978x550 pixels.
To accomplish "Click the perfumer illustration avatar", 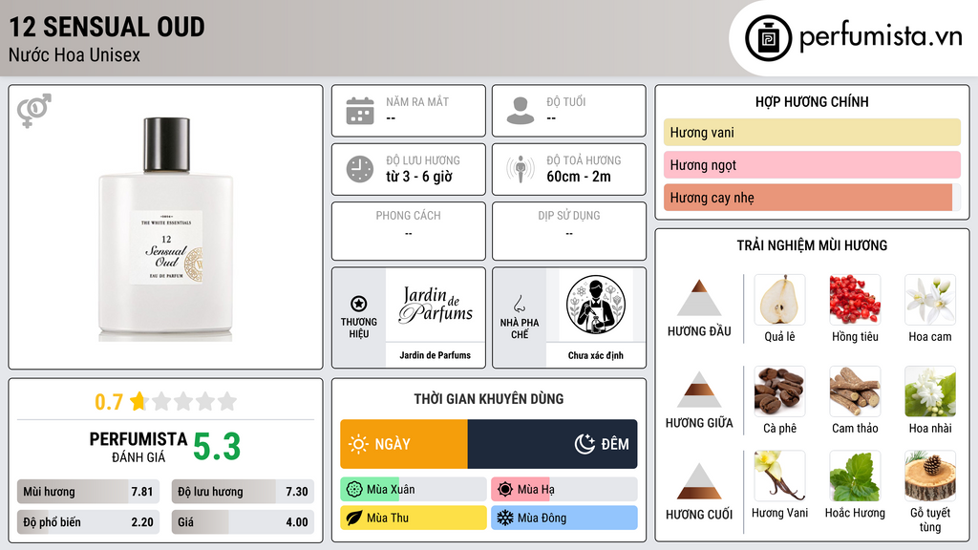I will [596, 305].
